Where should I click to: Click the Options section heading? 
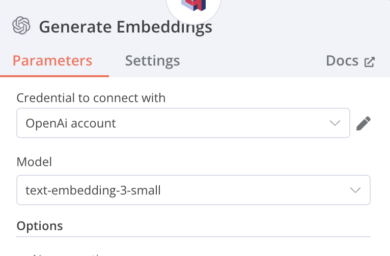tap(40, 226)
